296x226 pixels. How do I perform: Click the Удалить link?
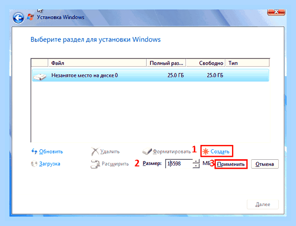coord(110,152)
